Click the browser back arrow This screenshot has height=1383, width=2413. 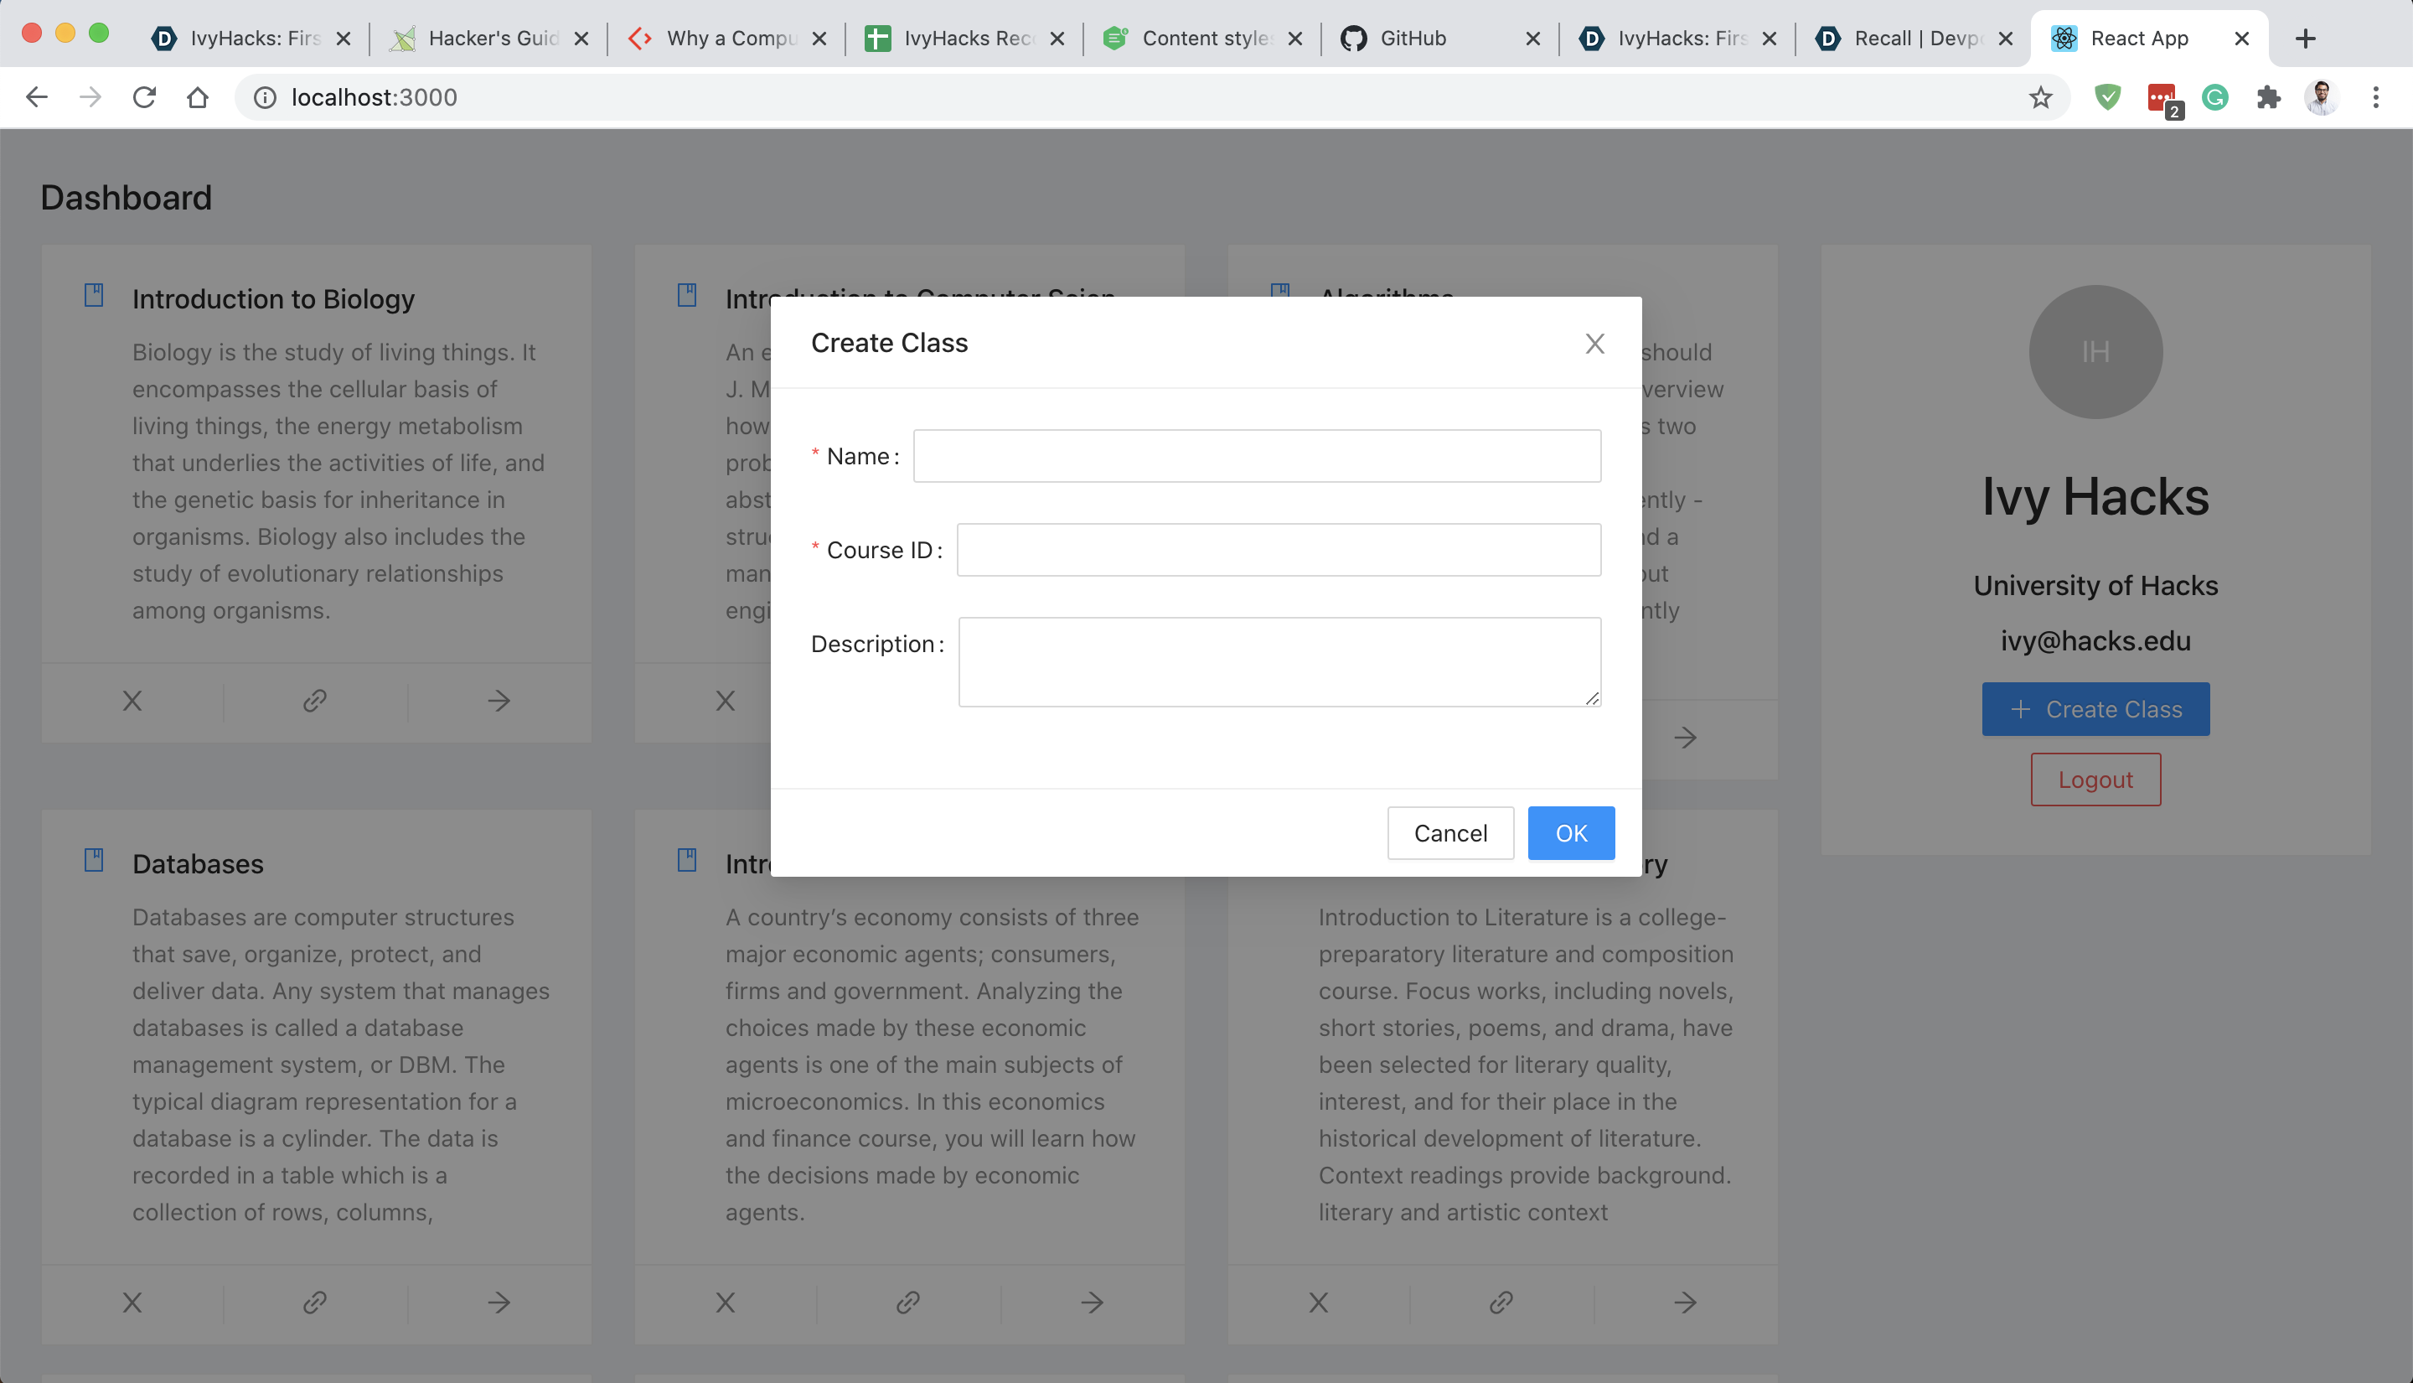tap(36, 97)
